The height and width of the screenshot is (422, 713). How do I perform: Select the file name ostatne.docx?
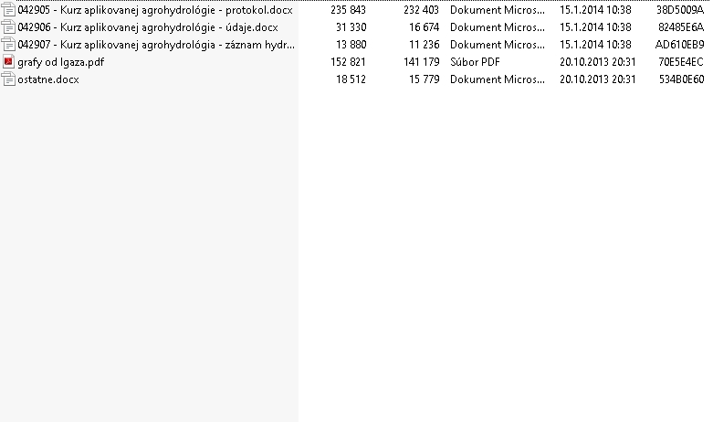47,79
